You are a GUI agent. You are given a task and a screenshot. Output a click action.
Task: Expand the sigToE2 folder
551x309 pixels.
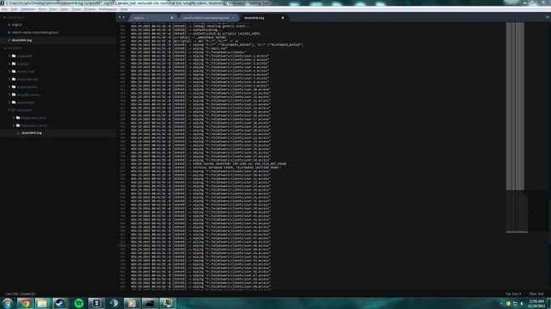[x=9, y=64]
